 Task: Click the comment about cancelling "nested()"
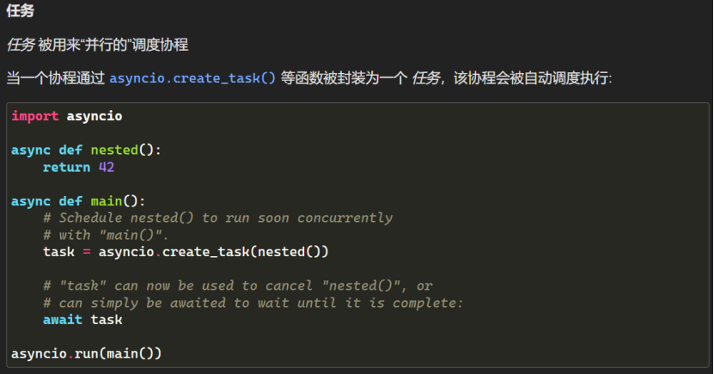click(237, 285)
